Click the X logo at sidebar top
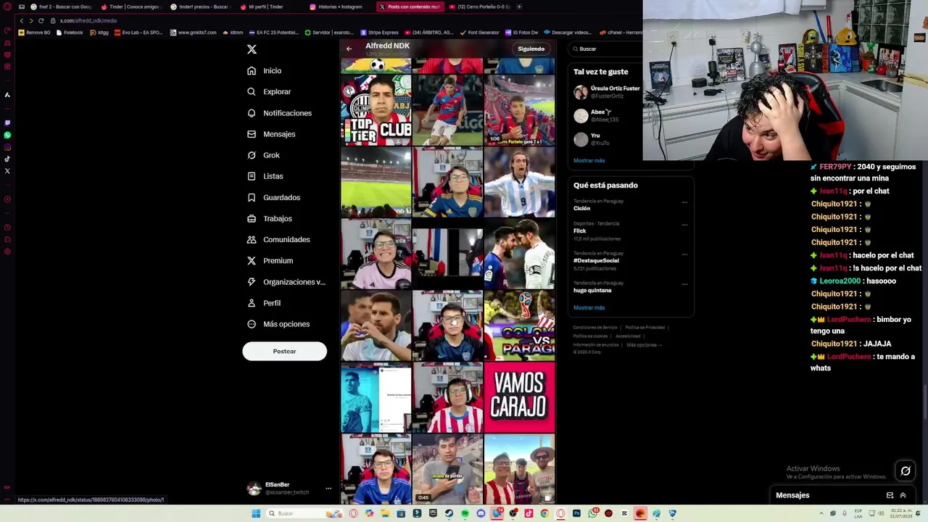 pos(252,49)
